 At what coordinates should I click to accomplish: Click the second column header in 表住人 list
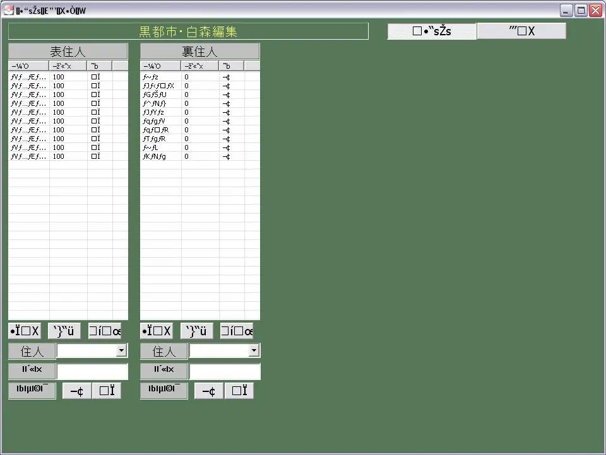[68, 66]
